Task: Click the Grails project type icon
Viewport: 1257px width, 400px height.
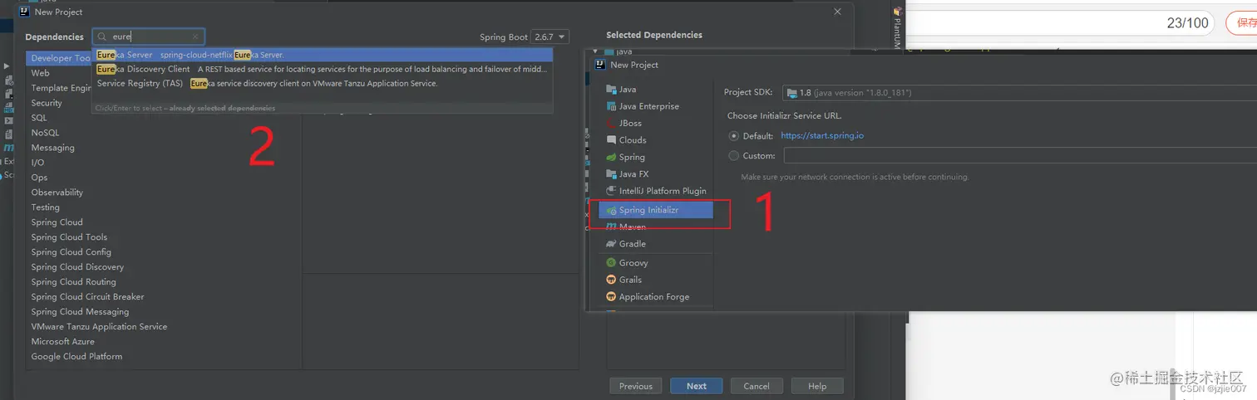Action: coord(612,280)
